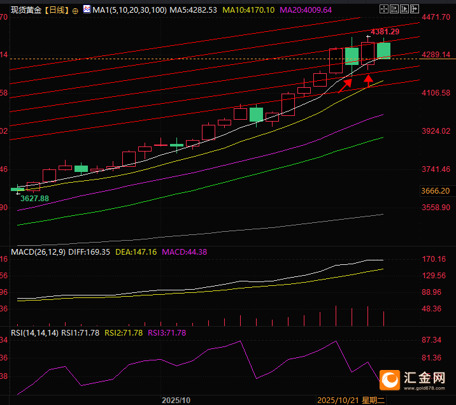This screenshot has width=456, height=405.
Task: Select the latest green candlestick at 4289.14
Action: [x=383, y=50]
